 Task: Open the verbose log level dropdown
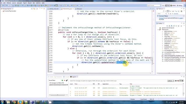pos(171,81)
